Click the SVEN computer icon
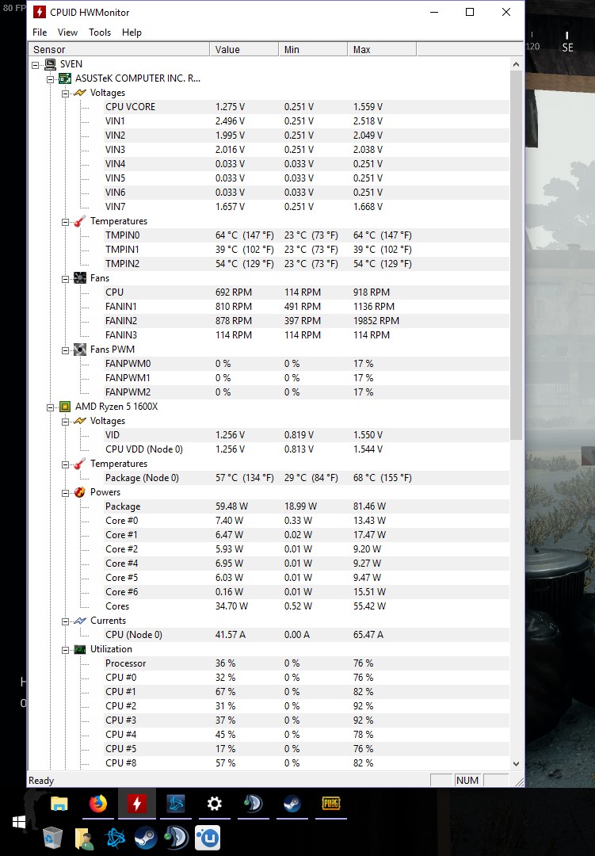Viewport: 595px width, 856px height. [x=50, y=64]
